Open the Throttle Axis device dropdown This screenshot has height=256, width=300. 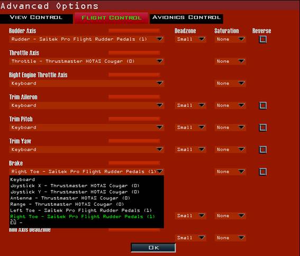(86, 61)
